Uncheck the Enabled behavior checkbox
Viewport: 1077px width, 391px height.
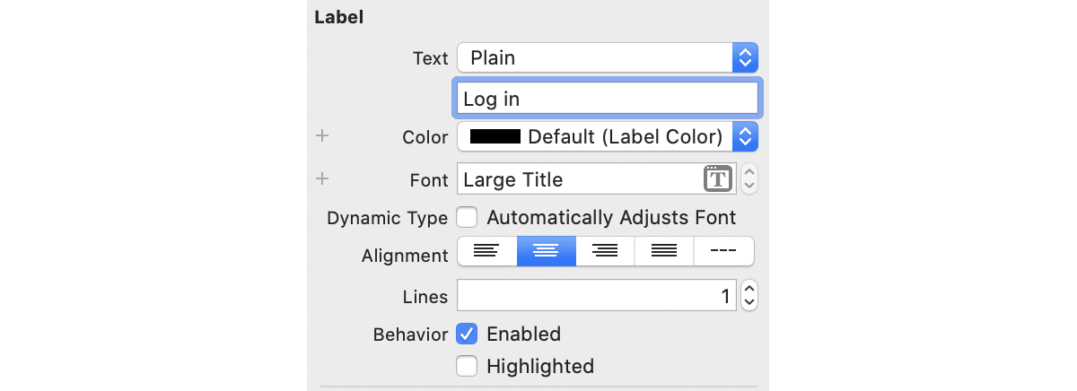coord(467,334)
